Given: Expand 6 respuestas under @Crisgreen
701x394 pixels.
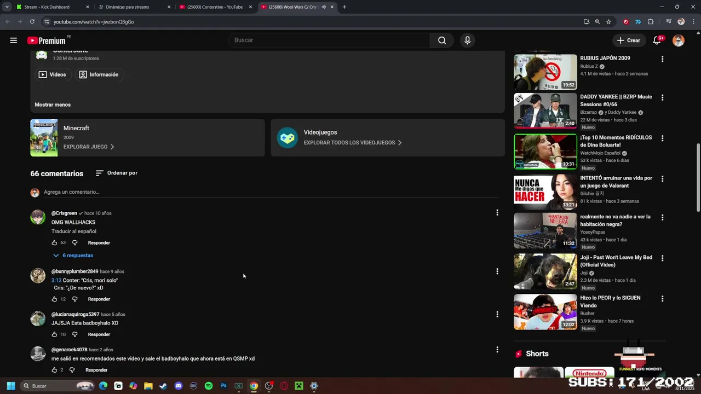Looking at the screenshot, I should click(73, 256).
